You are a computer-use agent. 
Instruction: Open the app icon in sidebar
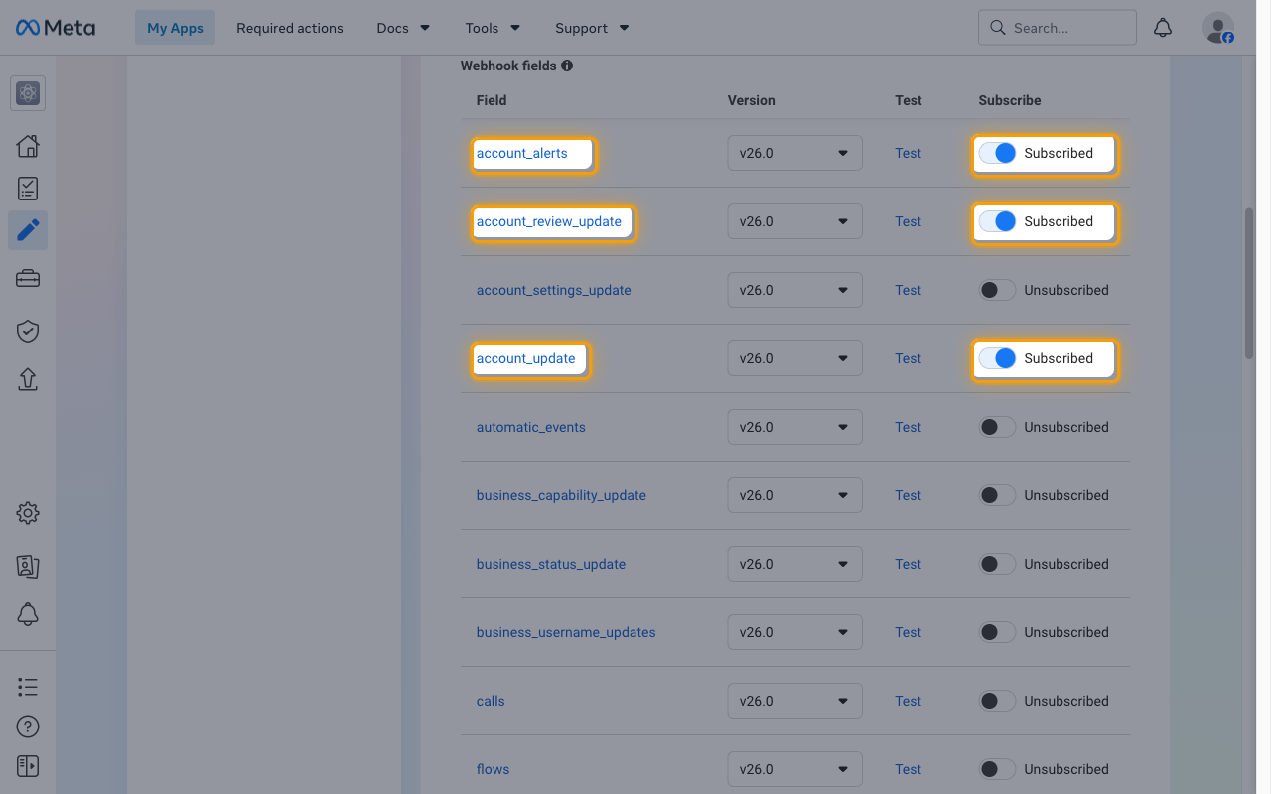[28, 93]
